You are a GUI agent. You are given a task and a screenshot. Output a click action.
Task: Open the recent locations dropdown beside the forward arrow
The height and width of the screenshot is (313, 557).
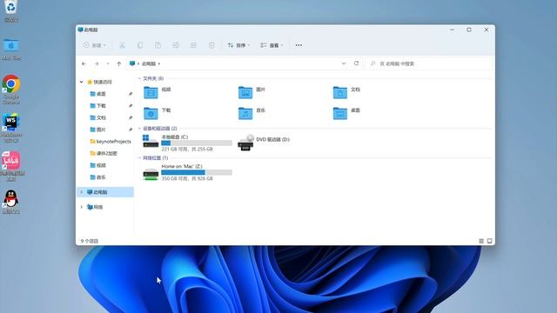(x=108, y=63)
